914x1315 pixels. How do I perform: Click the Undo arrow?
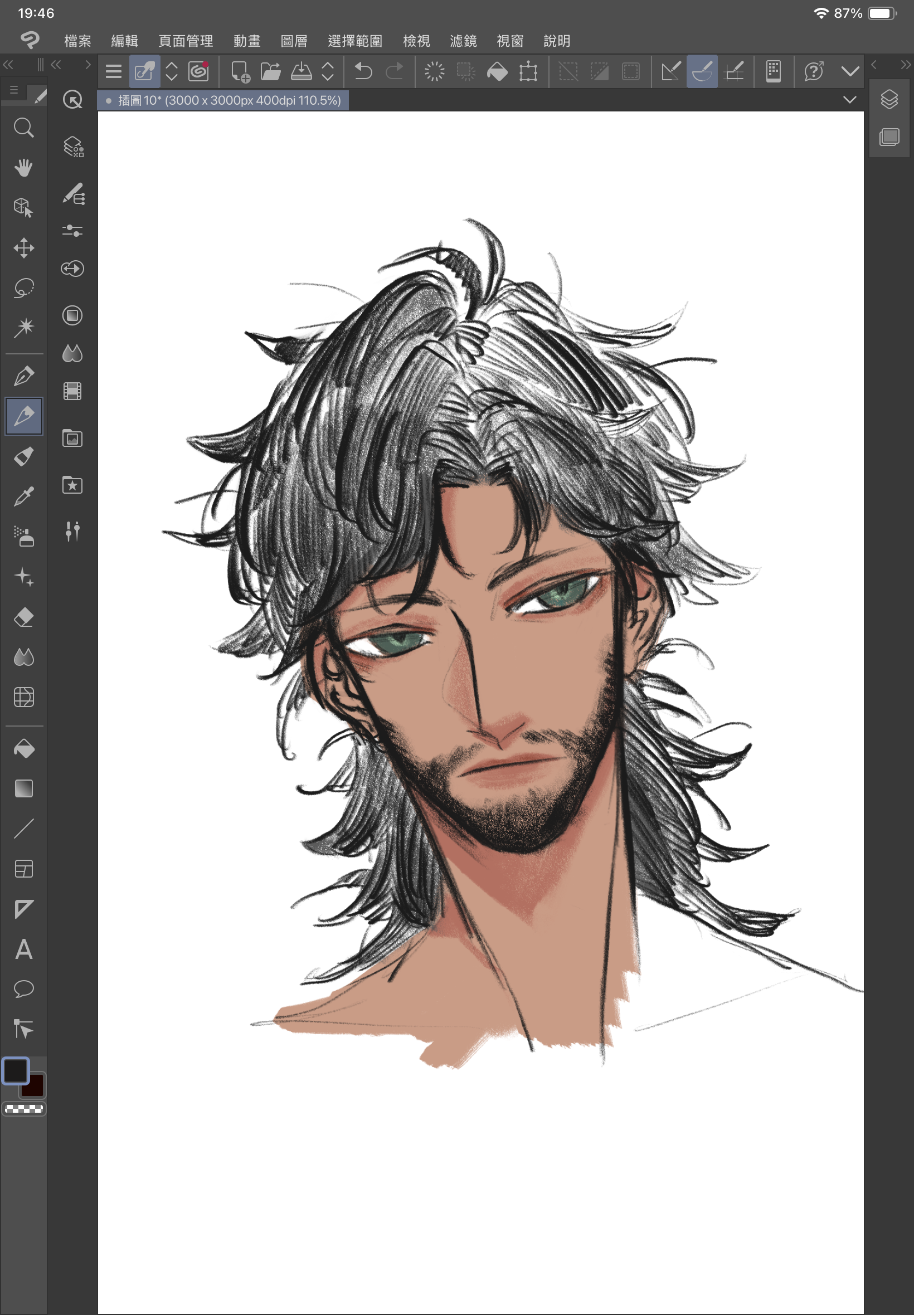[364, 71]
